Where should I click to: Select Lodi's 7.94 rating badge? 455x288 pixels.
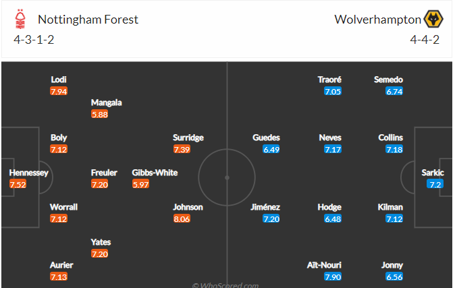click(59, 91)
